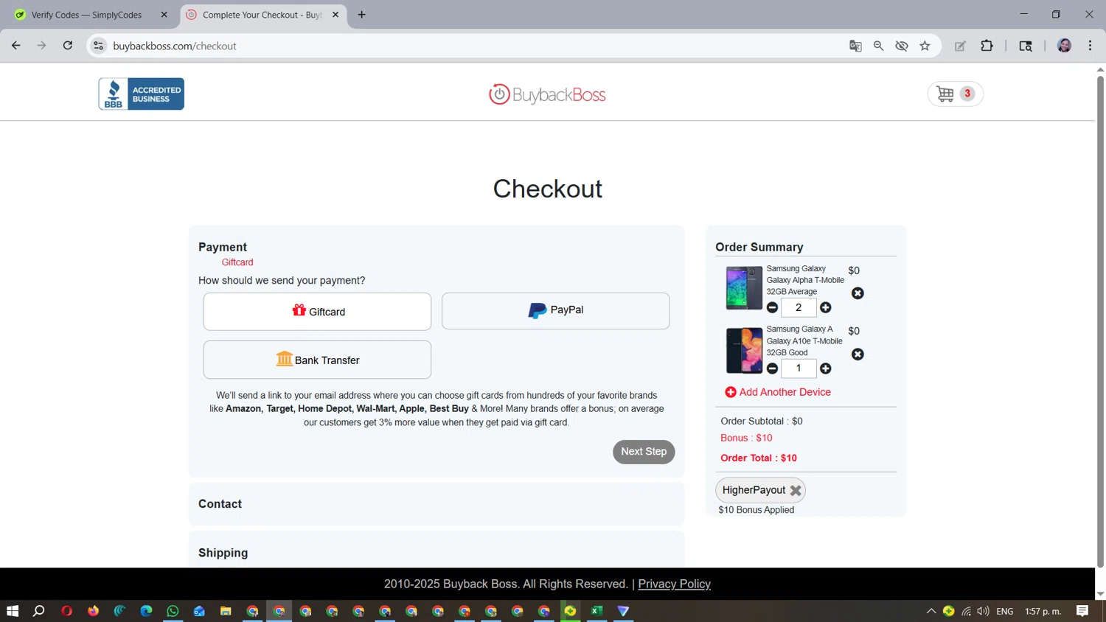The width and height of the screenshot is (1106, 622).
Task: Open the side panel search icon
Action: [1026, 46]
